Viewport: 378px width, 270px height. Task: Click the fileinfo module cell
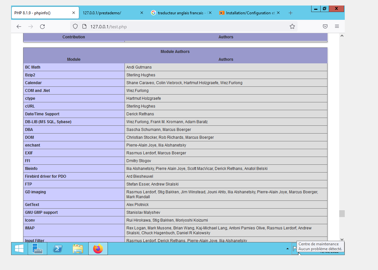pyautogui.click(x=74, y=169)
